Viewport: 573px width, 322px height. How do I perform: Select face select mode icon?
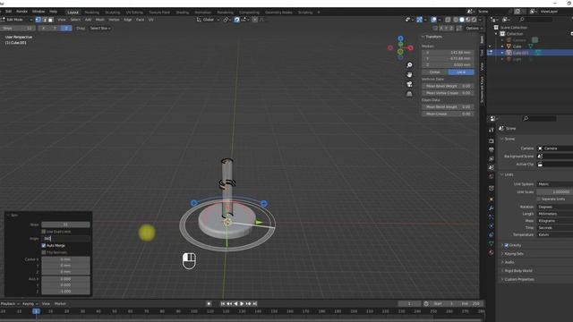click(x=50, y=20)
